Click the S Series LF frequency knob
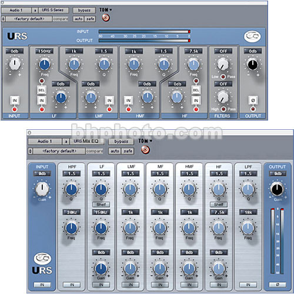The width and height of the screenshot is (294, 294). click(x=45, y=64)
